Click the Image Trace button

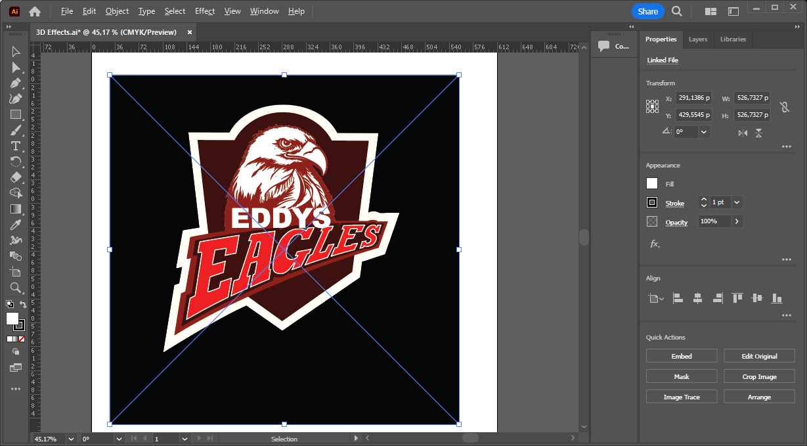(682, 397)
